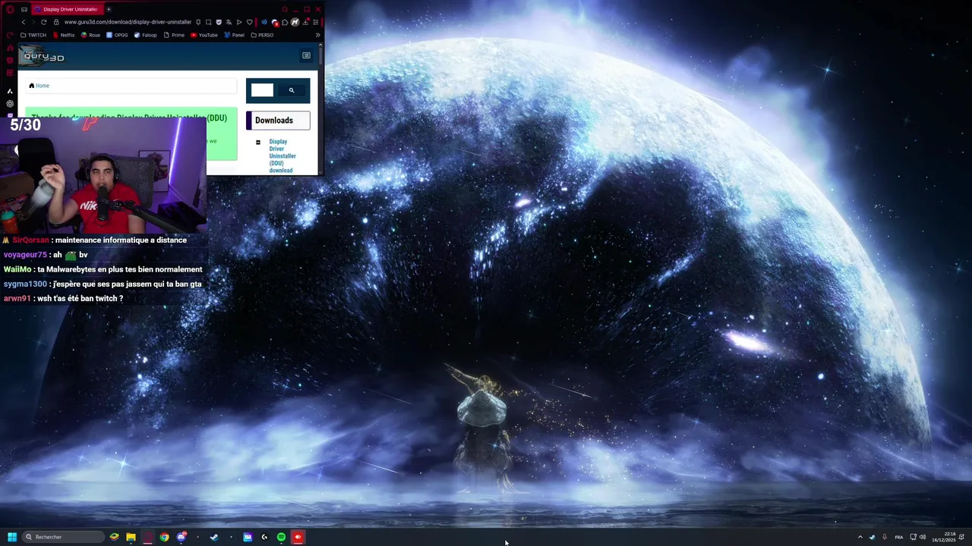Click the Home breadcrumb link
972x546 pixels.
click(43, 86)
